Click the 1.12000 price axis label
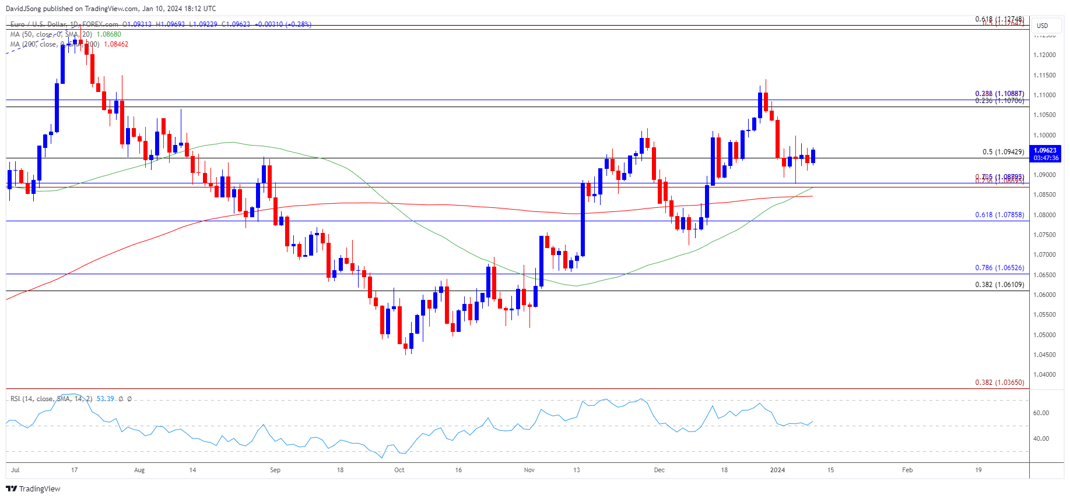This screenshot has width=1070, height=499. point(1044,55)
